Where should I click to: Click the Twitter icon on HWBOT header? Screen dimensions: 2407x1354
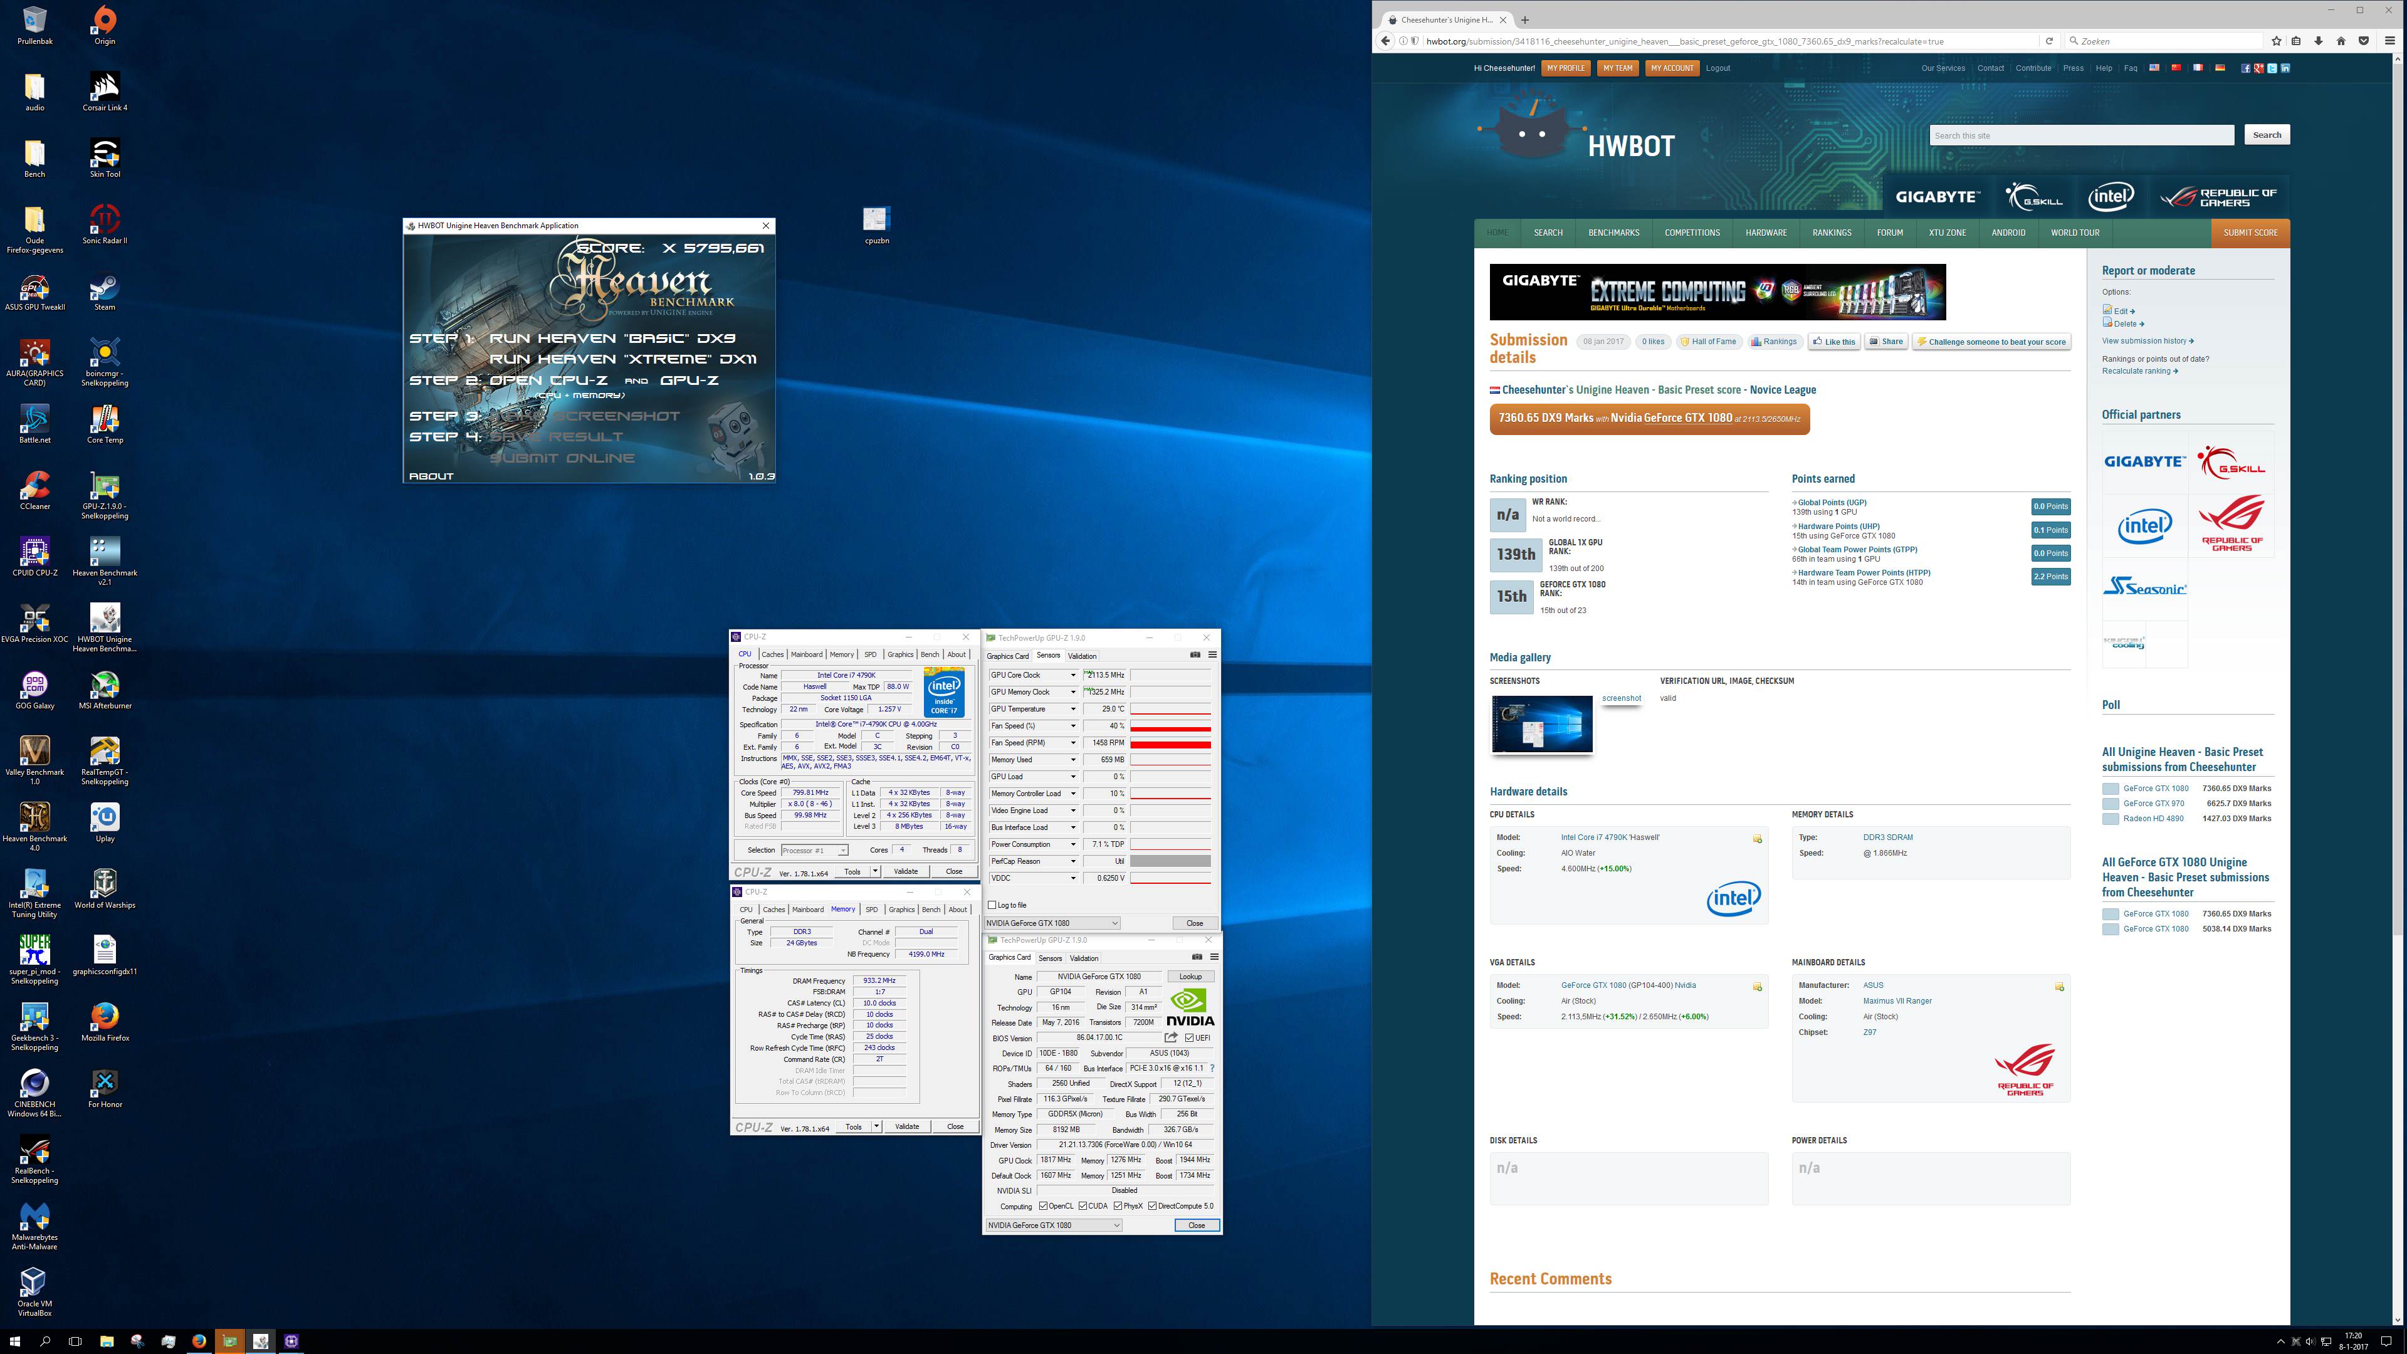(x=2272, y=68)
